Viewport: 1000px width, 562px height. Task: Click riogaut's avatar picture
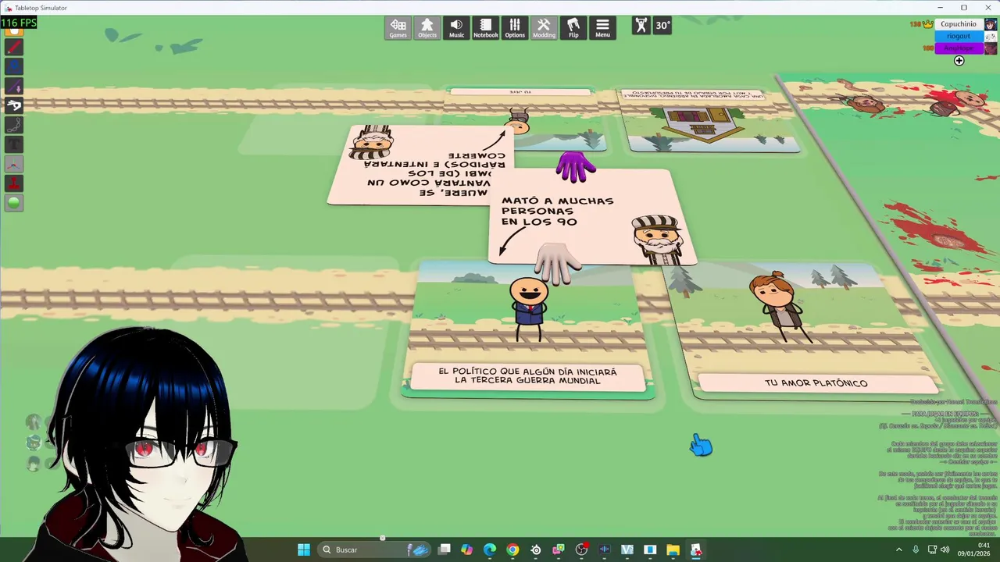[991, 36]
